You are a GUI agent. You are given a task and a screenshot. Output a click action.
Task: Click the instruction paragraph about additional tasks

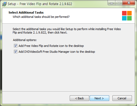67,31
